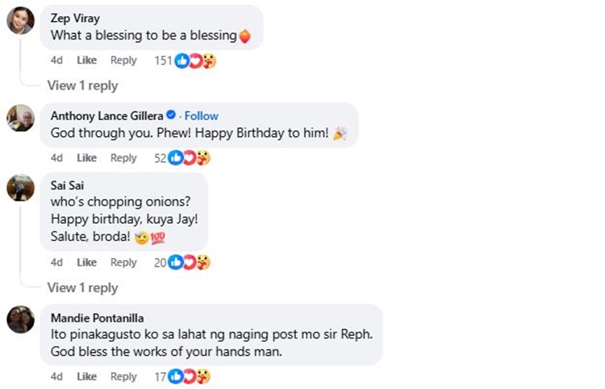Click the verified badge beside Anthony Lance Gillera
This screenshot has width=605, height=389.
pos(171,116)
